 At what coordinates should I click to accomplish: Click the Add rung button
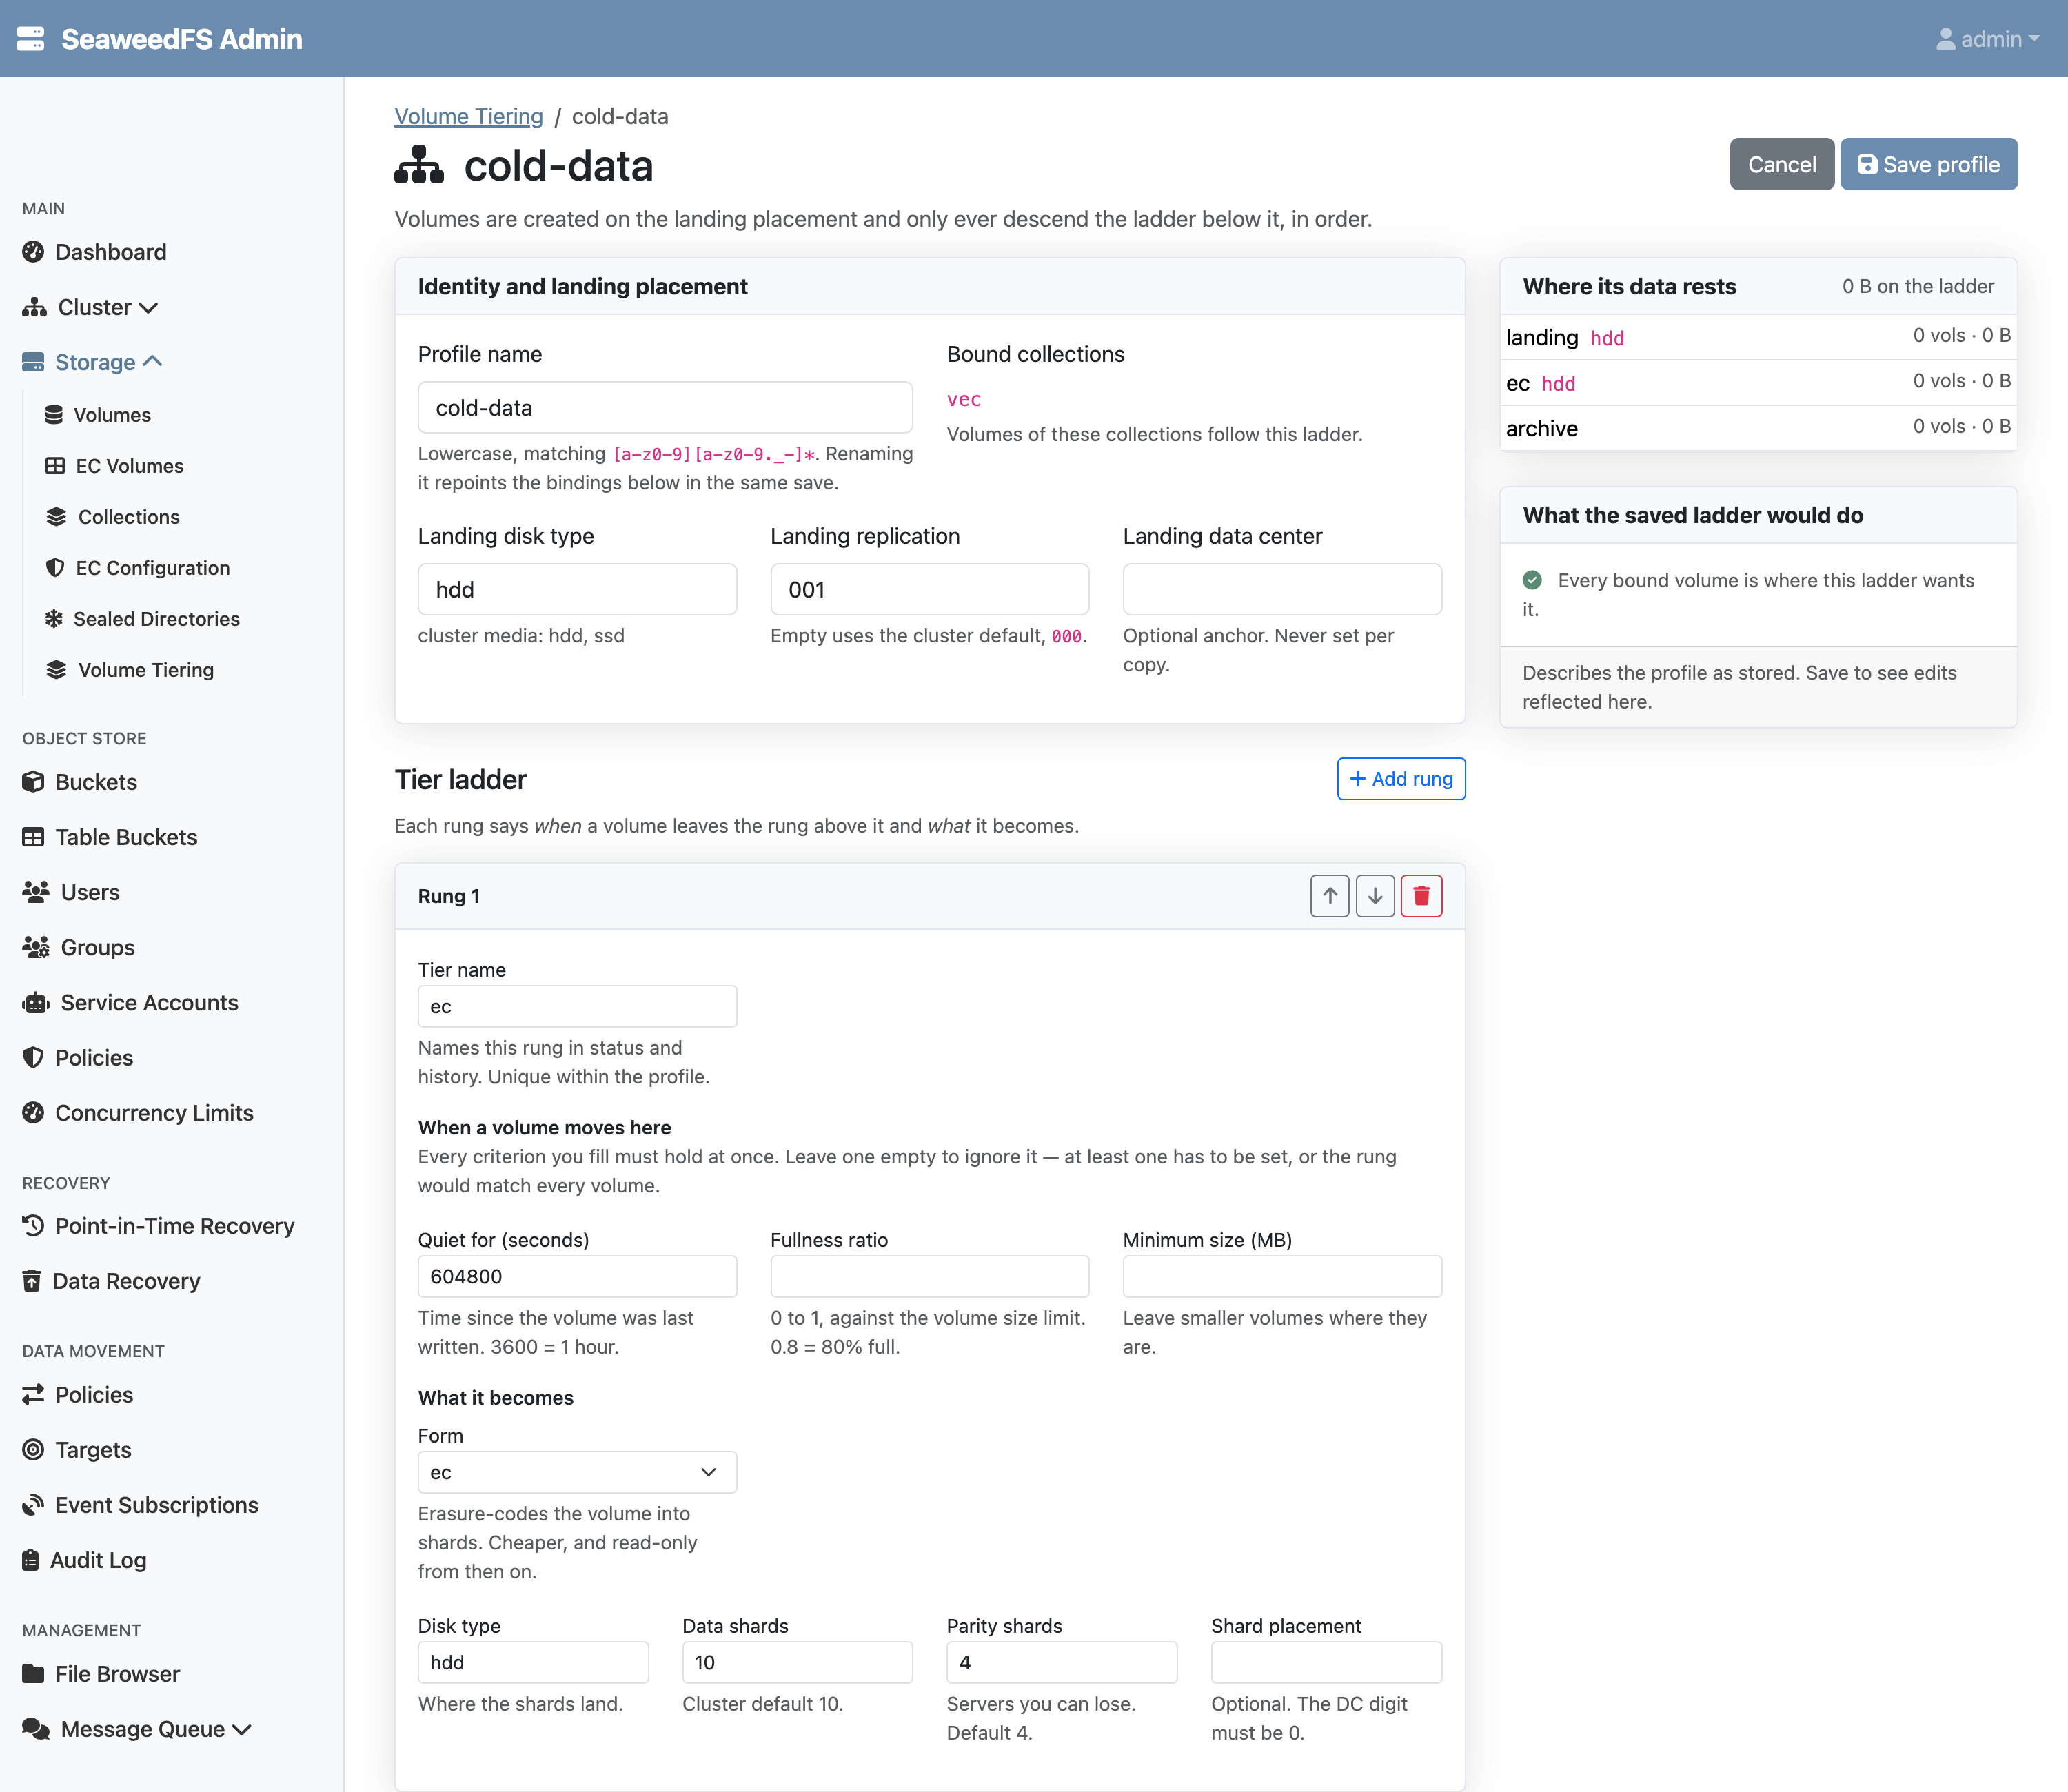tap(1401, 779)
